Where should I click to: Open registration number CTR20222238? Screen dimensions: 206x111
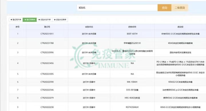coord(47,107)
